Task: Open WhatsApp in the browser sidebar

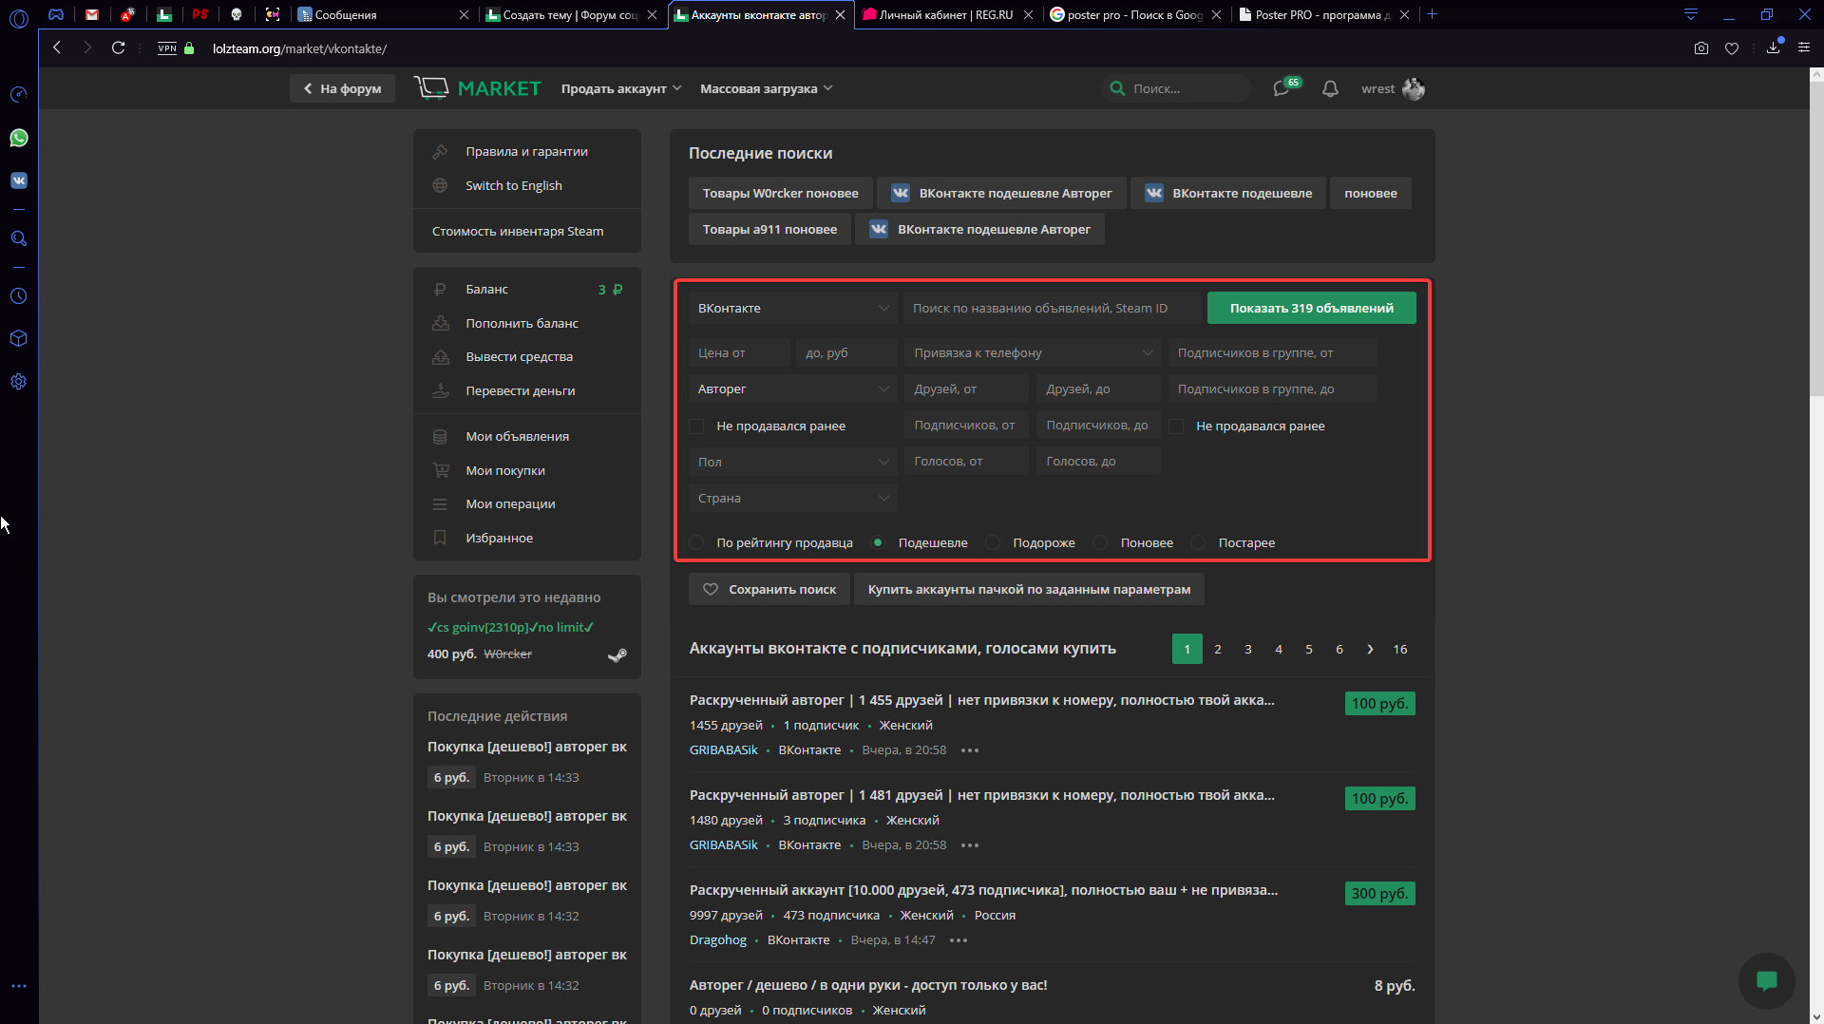Action: 19,139
